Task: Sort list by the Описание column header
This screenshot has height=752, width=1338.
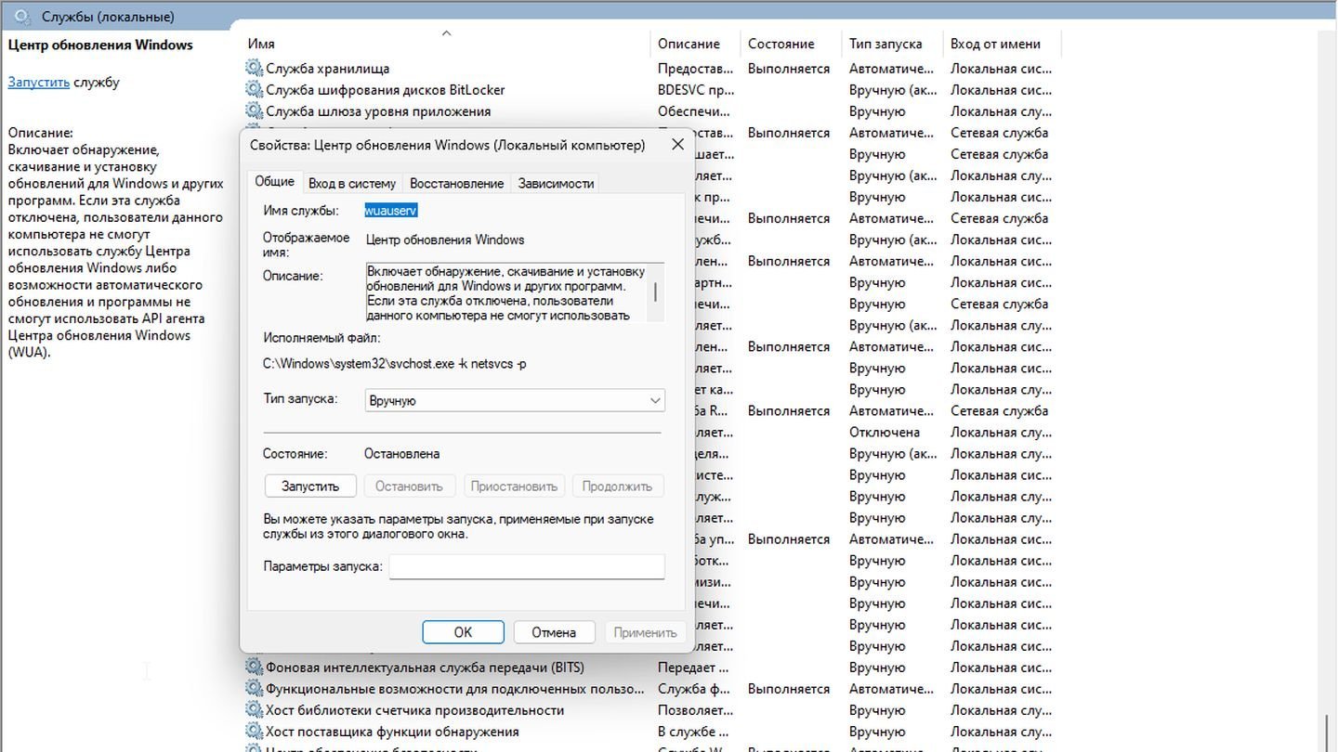Action: tap(689, 44)
